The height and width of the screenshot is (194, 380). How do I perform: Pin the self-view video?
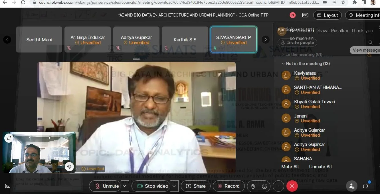pyautogui.click(x=9, y=138)
